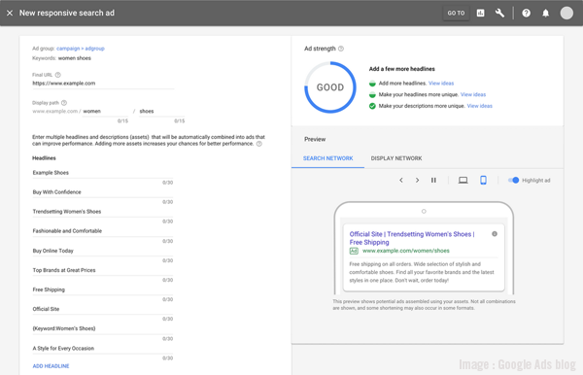Click the green Ad badge in preview

[x=354, y=251]
